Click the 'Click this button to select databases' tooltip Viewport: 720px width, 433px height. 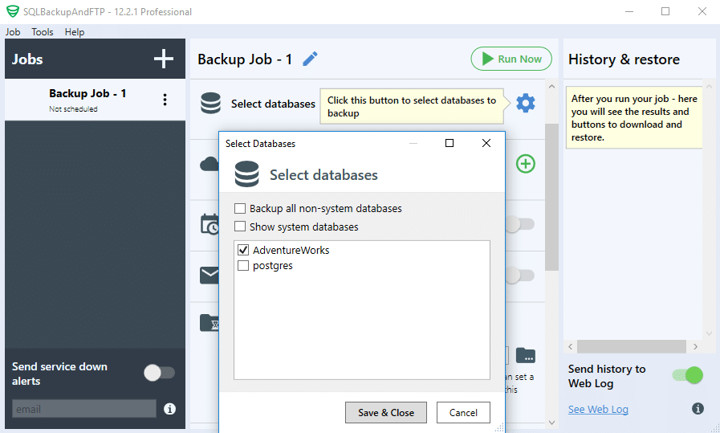tap(412, 107)
